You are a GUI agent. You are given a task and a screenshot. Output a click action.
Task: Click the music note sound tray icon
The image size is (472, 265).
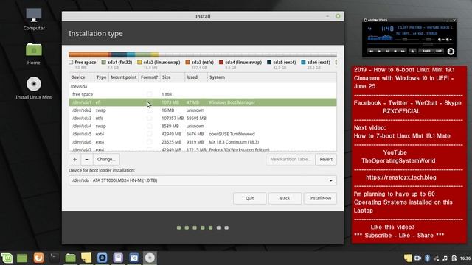445,258
